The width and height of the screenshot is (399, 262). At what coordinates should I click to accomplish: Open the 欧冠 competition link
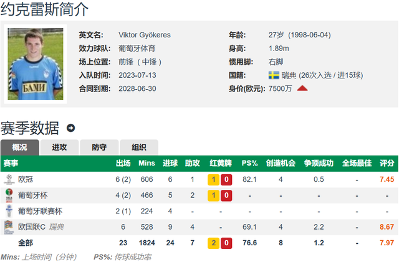click(x=26, y=179)
